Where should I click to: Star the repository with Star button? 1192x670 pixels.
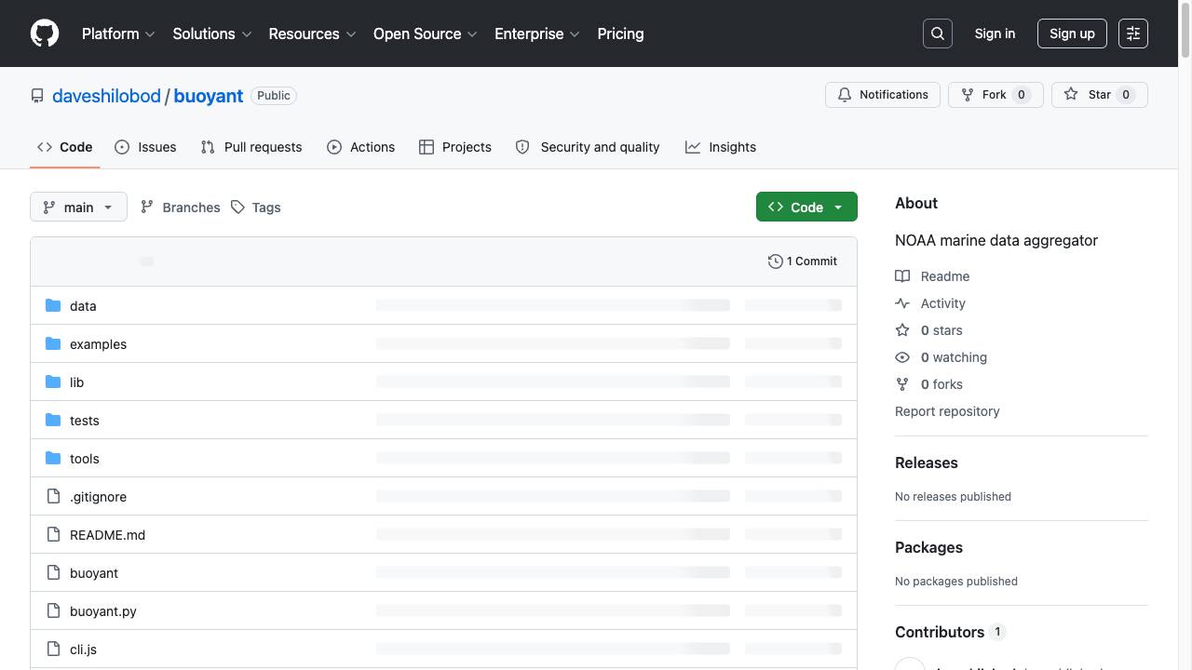pyautogui.click(x=1100, y=95)
